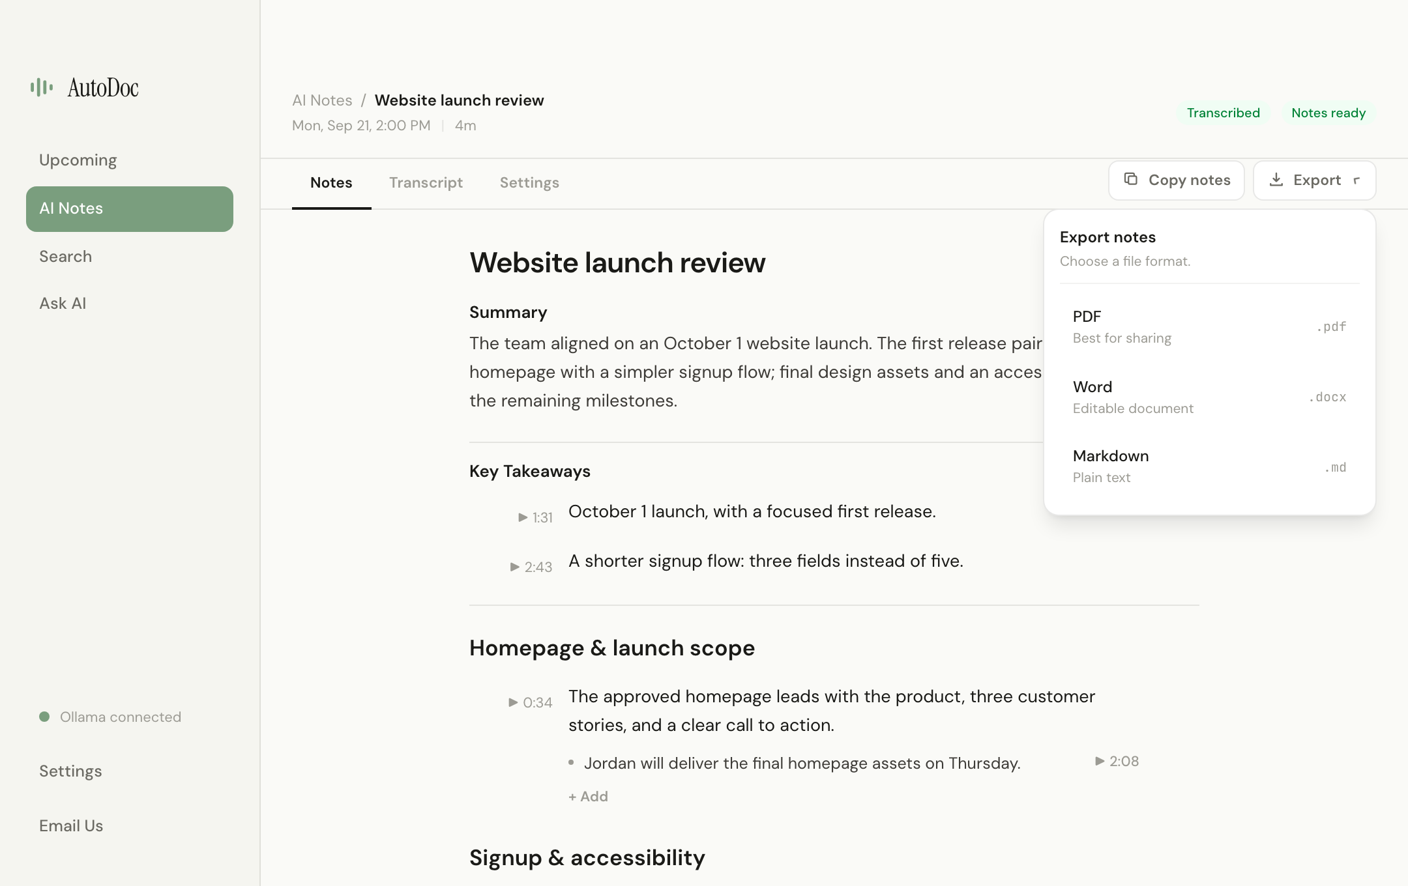Click the green Ollama connected status dot
Image resolution: width=1408 pixels, height=886 pixels.
tap(44, 717)
